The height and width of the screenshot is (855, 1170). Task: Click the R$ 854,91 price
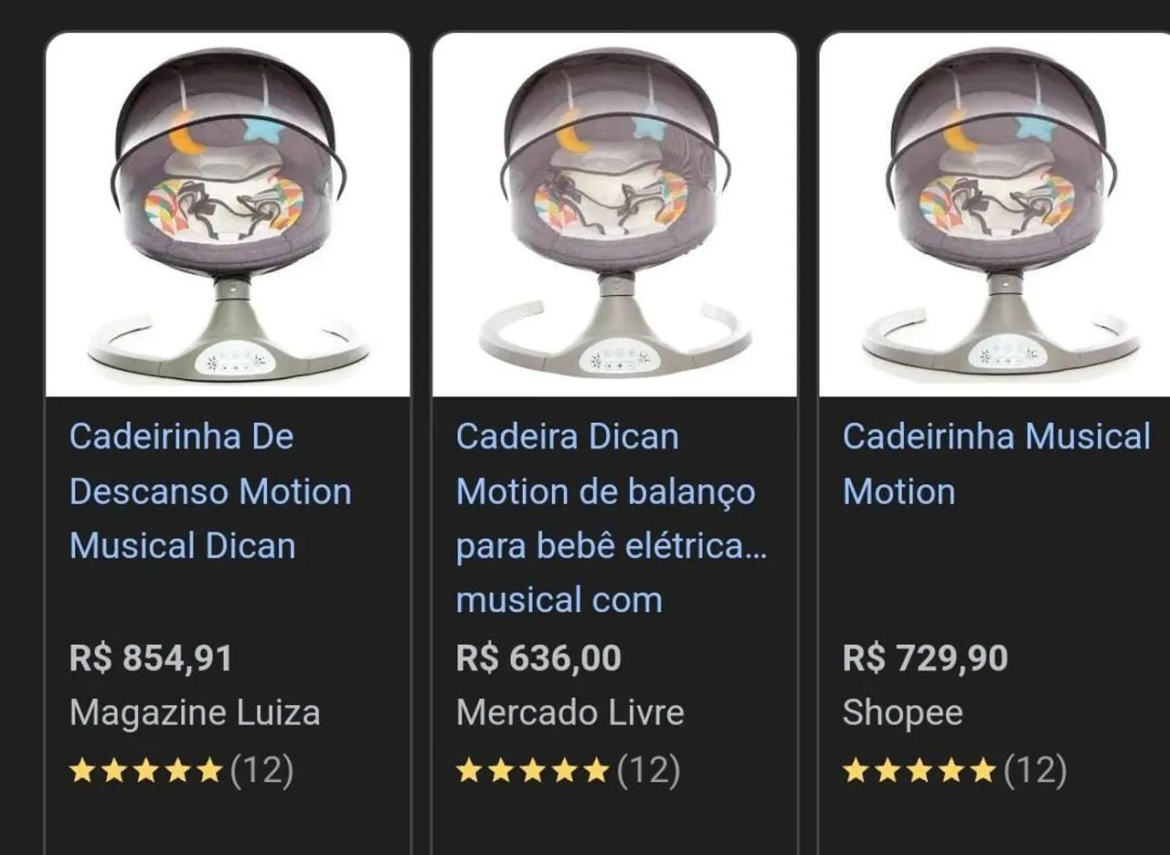pyautogui.click(x=151, y=656)
